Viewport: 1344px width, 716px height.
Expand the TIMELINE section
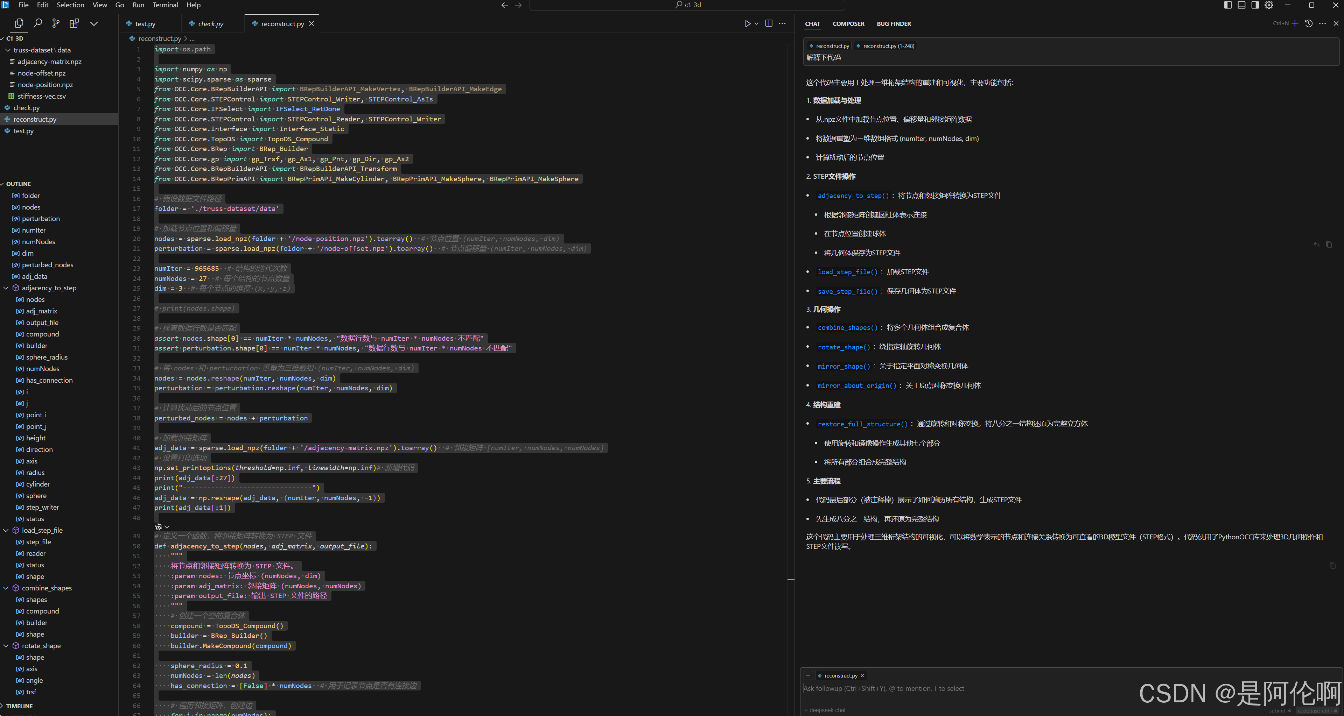click(x=19, y=706)
